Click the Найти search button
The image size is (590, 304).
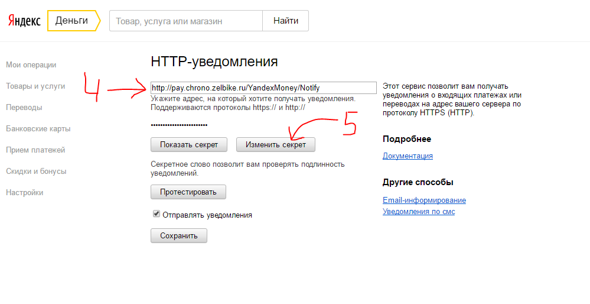[x=286, y=21]
